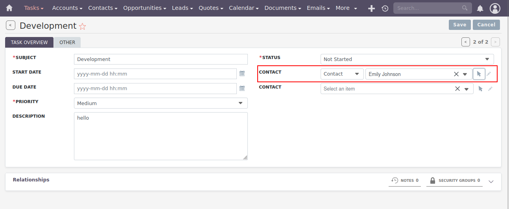Open the Documents menu
509x209 pixels.
[283, 8]
